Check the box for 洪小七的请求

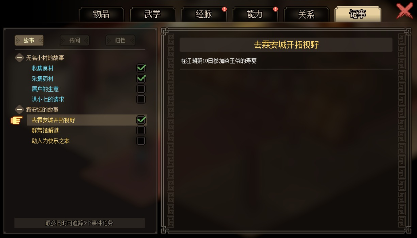click(x=141, y=99)
